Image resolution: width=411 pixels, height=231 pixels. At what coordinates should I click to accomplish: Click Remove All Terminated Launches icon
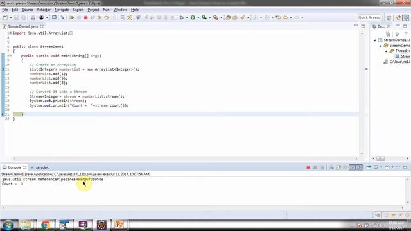click(322, 167)
